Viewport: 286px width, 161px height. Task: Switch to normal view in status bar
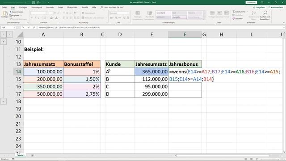[x=246, y=159]
